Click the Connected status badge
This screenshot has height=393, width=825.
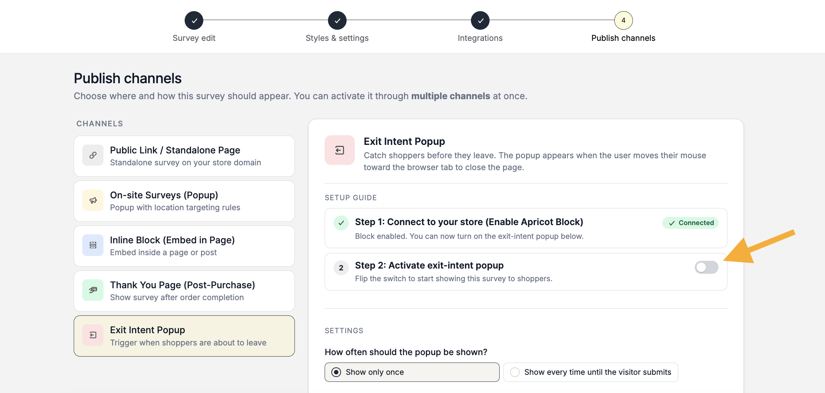[x=691, y=223]
